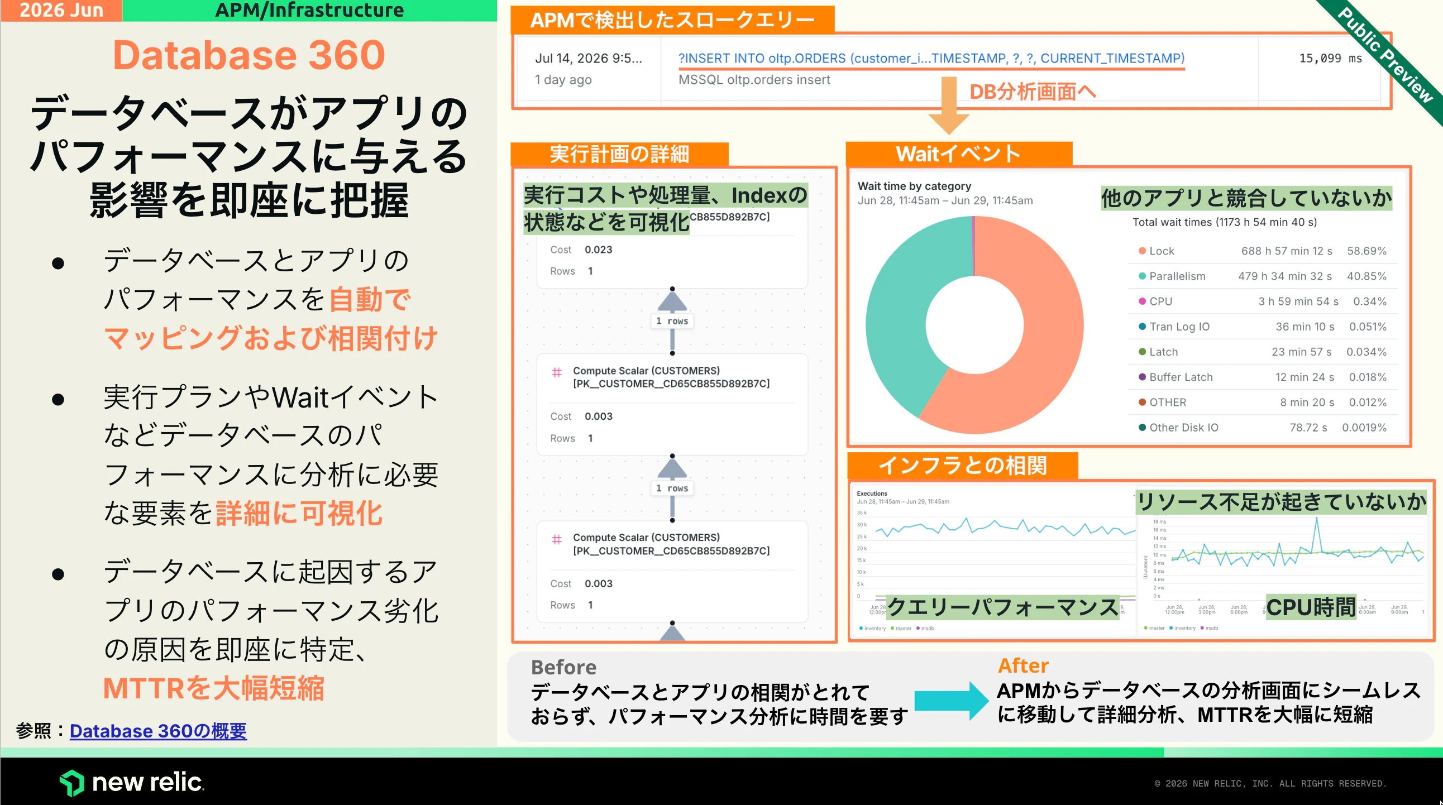Viewport: 1443px width, 805px height.
Task: Open the Database 360の概要 reference link
Action: (x=158, y=731)
